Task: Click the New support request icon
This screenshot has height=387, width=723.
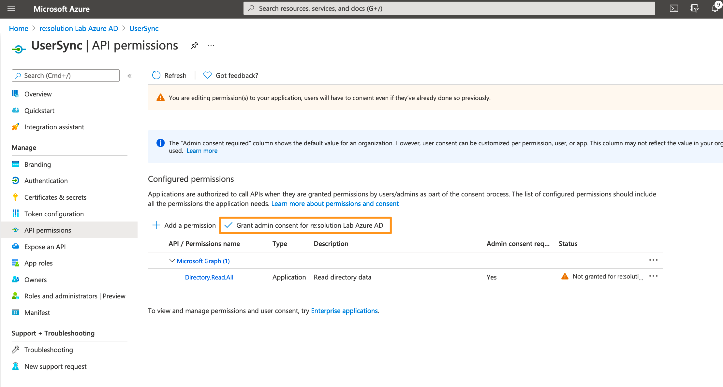Action: pyautogui.click(x=15, y=366)
